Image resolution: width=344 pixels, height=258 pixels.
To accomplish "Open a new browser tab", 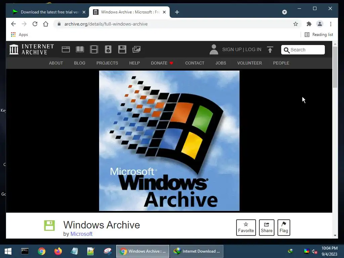I will tap(177, 12).
